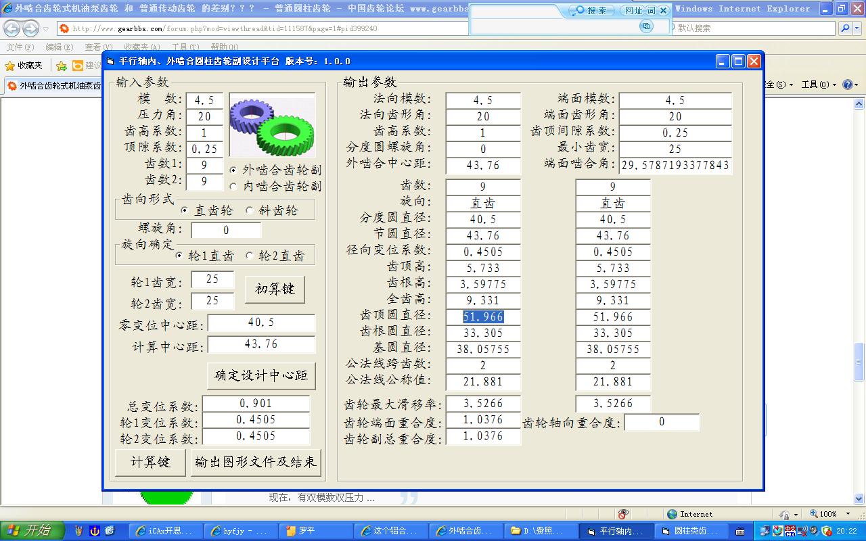This screenshot has height=541, width=866.
Task: Open the 查看 menu
Action: 98,47
